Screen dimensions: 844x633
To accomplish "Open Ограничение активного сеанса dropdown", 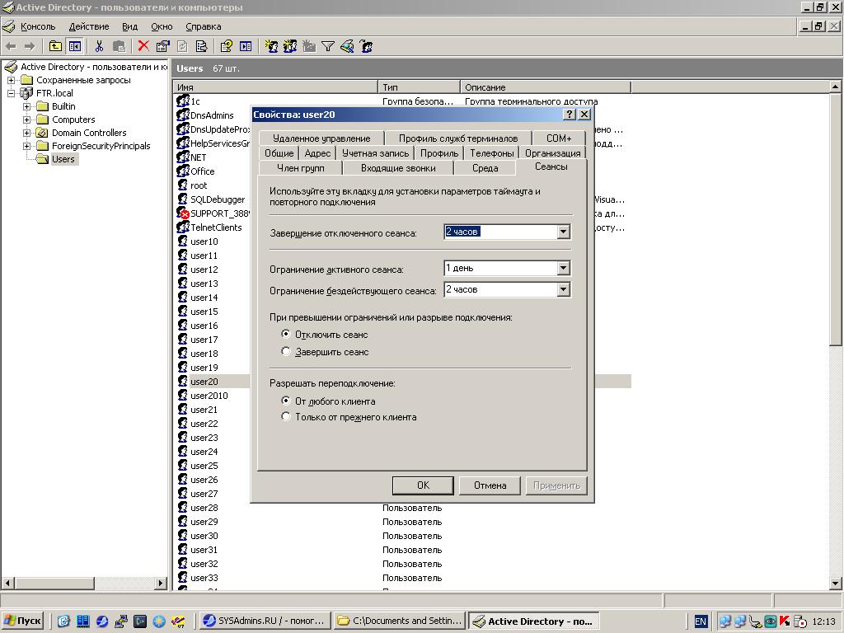I will tap(564, 268).
